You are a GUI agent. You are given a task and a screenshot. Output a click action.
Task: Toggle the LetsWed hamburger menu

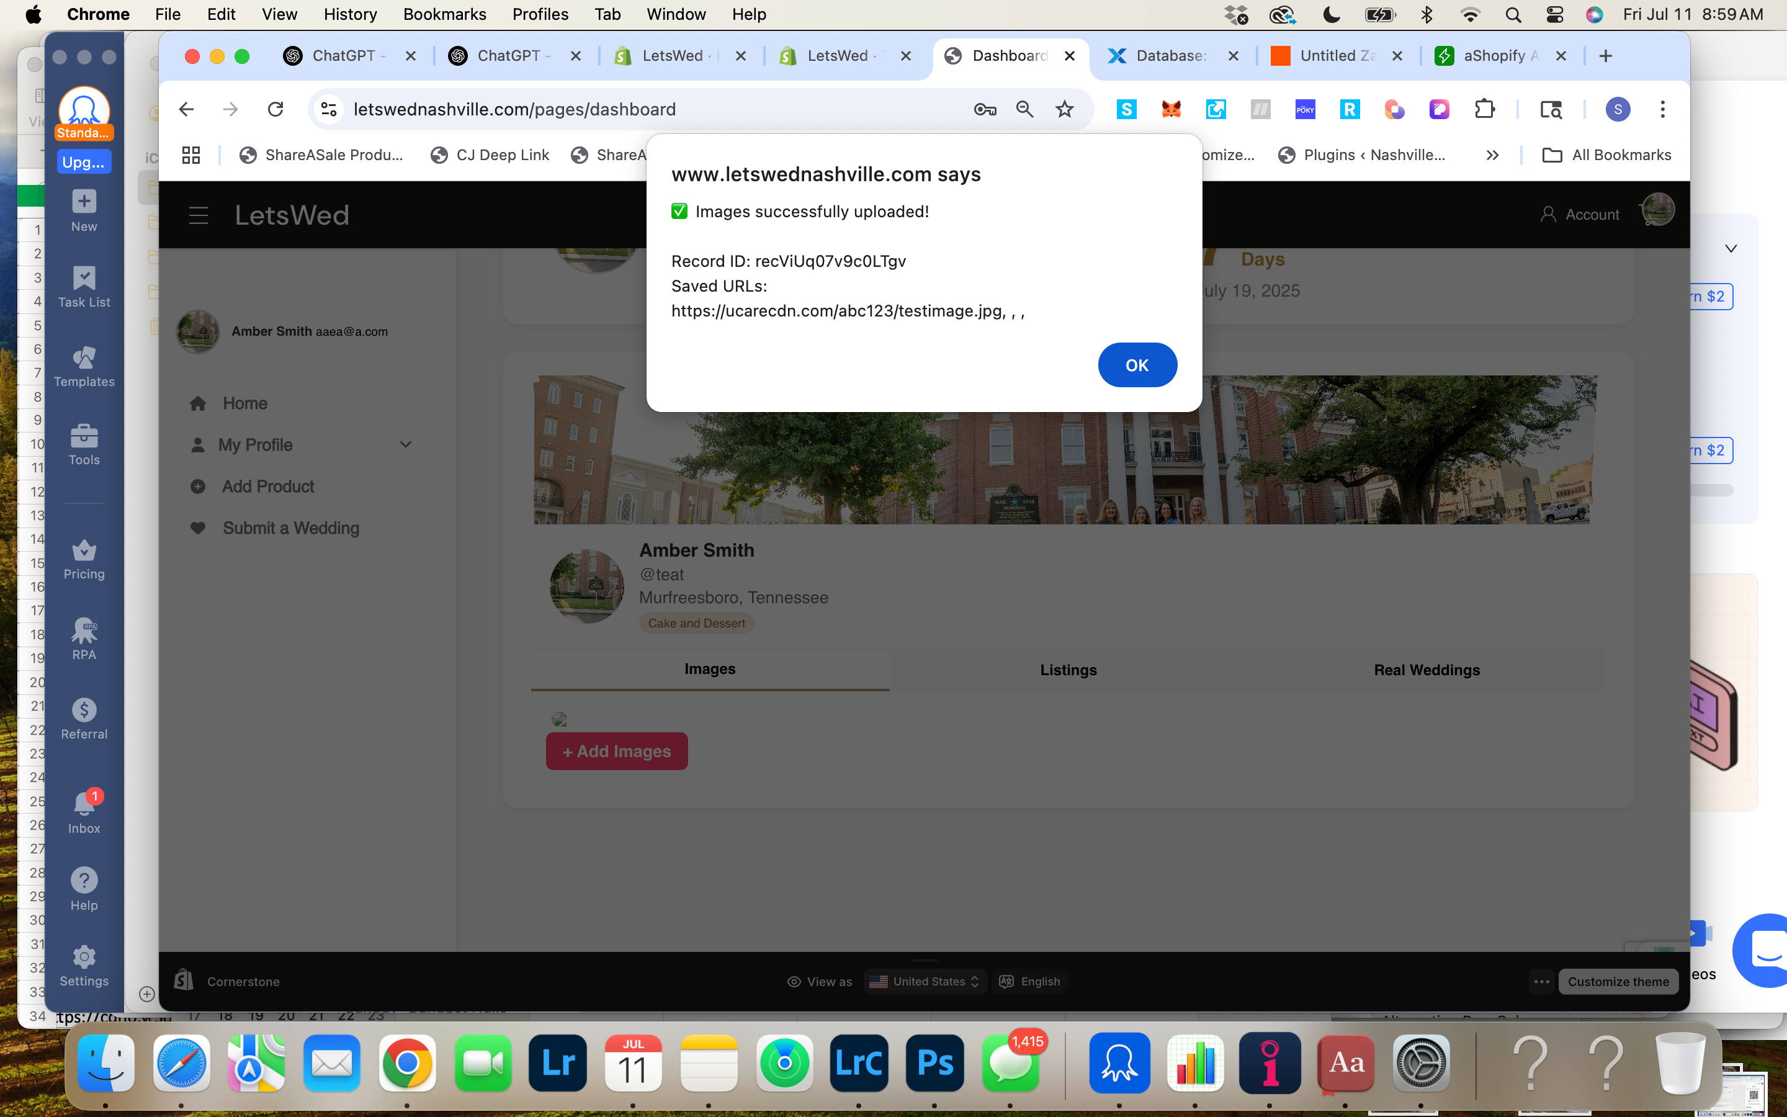[x=198, y=215]
